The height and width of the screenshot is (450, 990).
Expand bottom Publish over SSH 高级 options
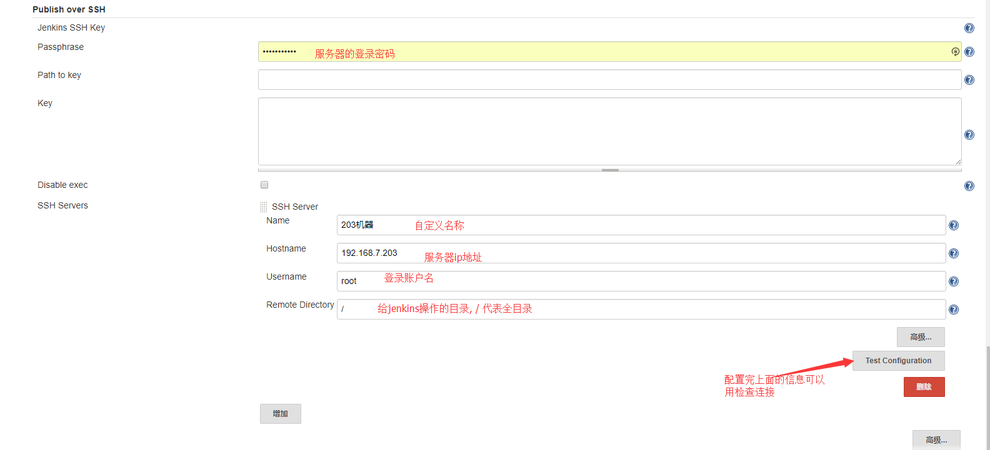point(936,440)
